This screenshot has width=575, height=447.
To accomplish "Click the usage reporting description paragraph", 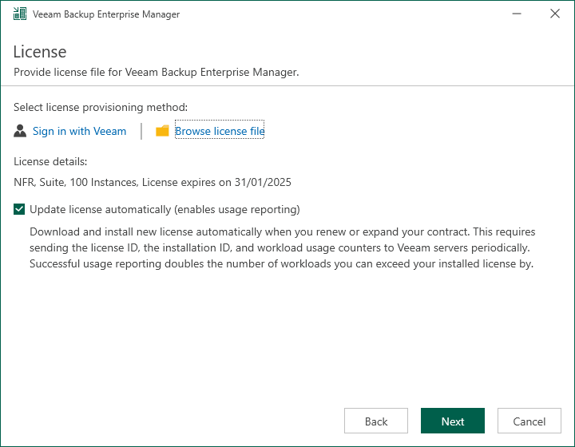I will tap(282, 247).
